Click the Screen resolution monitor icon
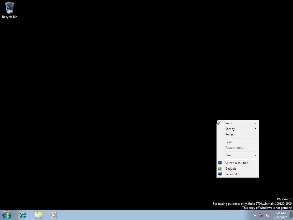Viewport: 293px width, 220px height. point(220,163)
